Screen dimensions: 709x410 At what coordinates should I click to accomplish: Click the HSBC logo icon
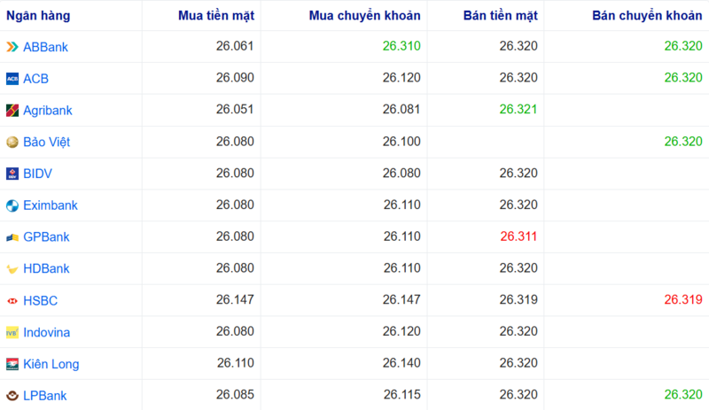[x=12, y=301]
